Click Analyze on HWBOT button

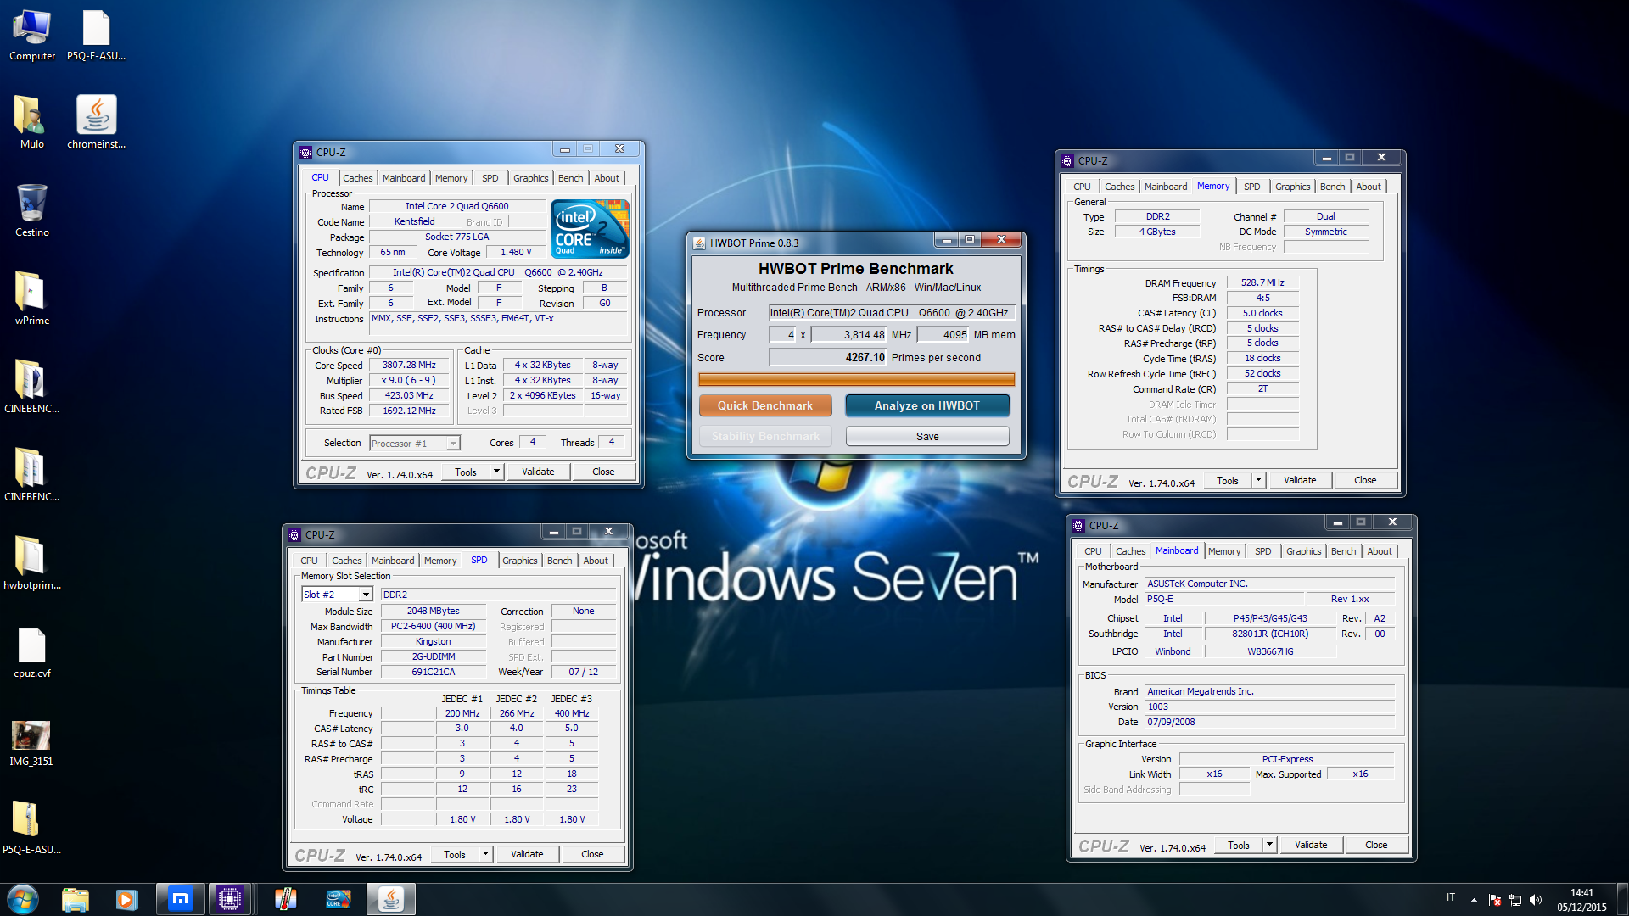[927, 405]
